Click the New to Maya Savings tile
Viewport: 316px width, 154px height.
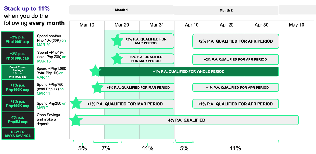(18, 134)
